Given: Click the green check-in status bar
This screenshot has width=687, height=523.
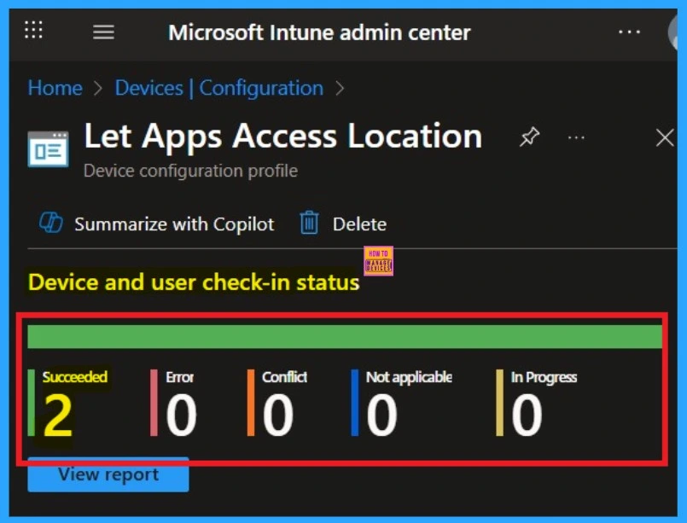Looking at the screenshot, I should click(x=345, y=337).
